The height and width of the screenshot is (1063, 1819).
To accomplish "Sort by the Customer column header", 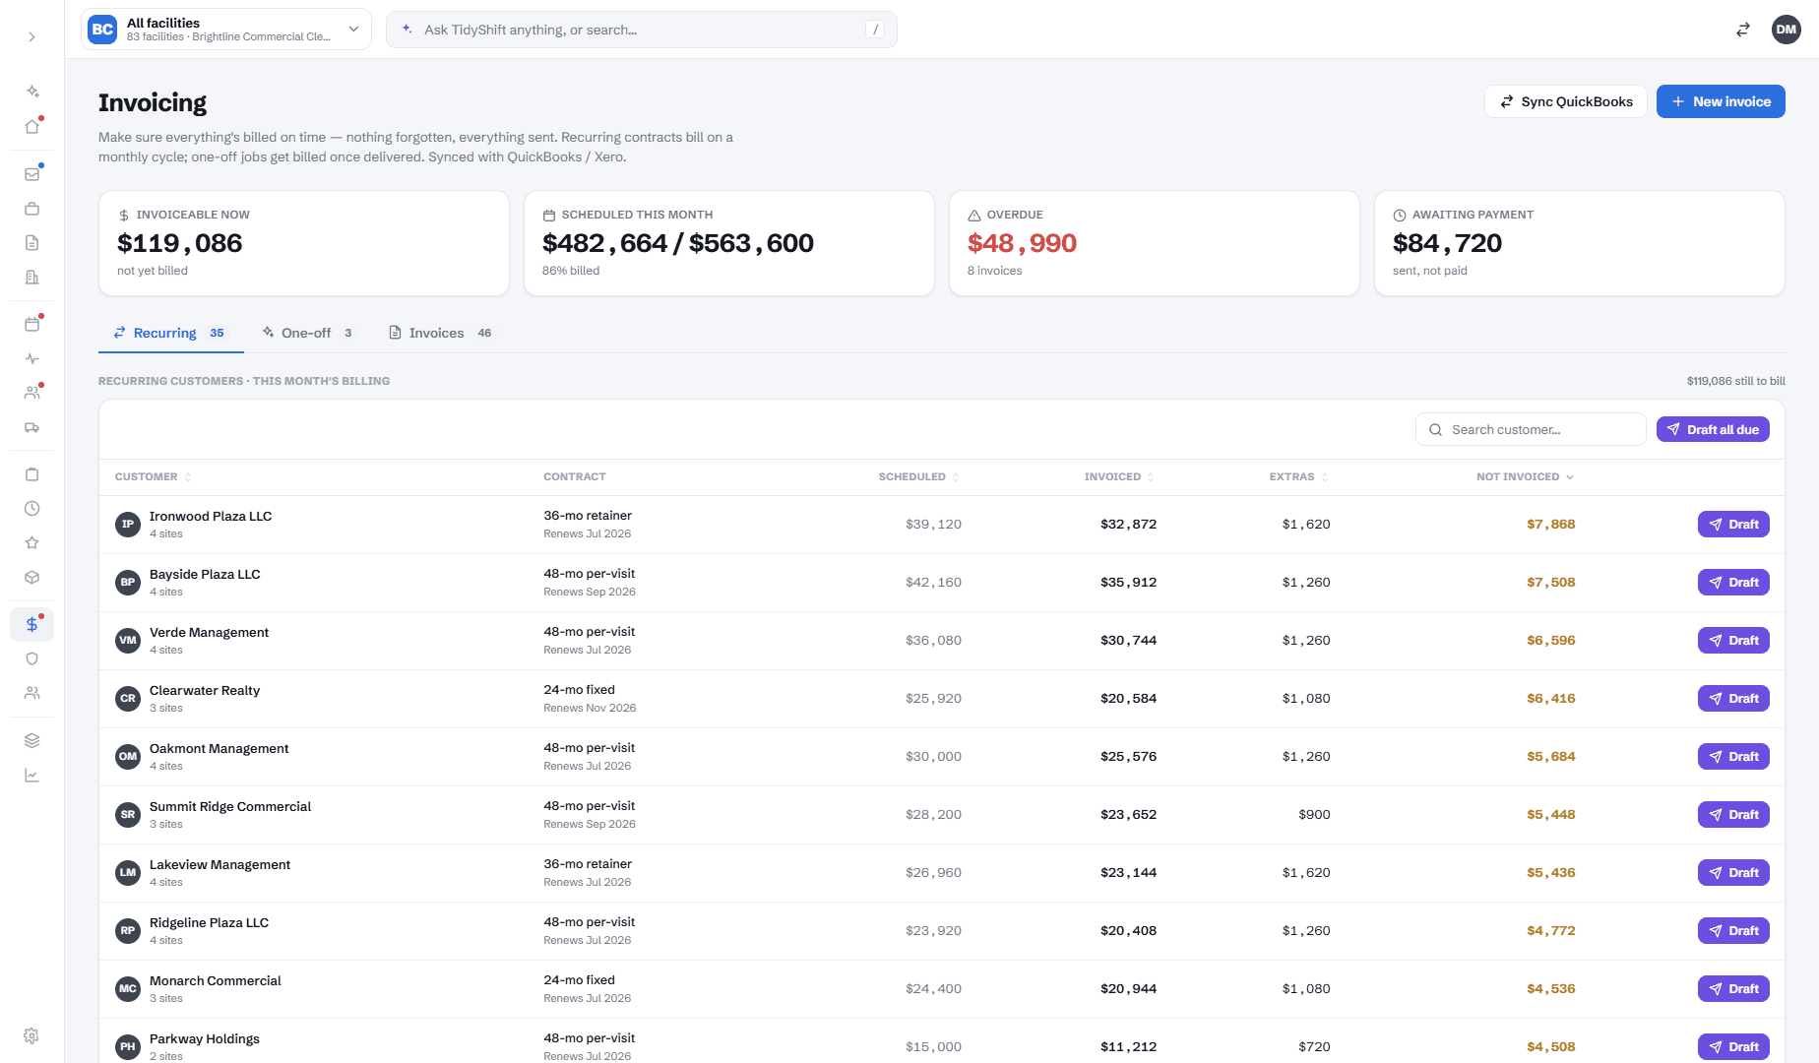I will [x=153, y=476].
